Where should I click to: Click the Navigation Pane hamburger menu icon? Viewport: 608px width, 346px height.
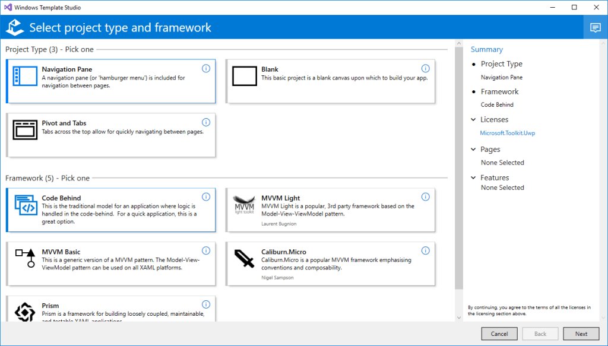[x=24, y=76]
